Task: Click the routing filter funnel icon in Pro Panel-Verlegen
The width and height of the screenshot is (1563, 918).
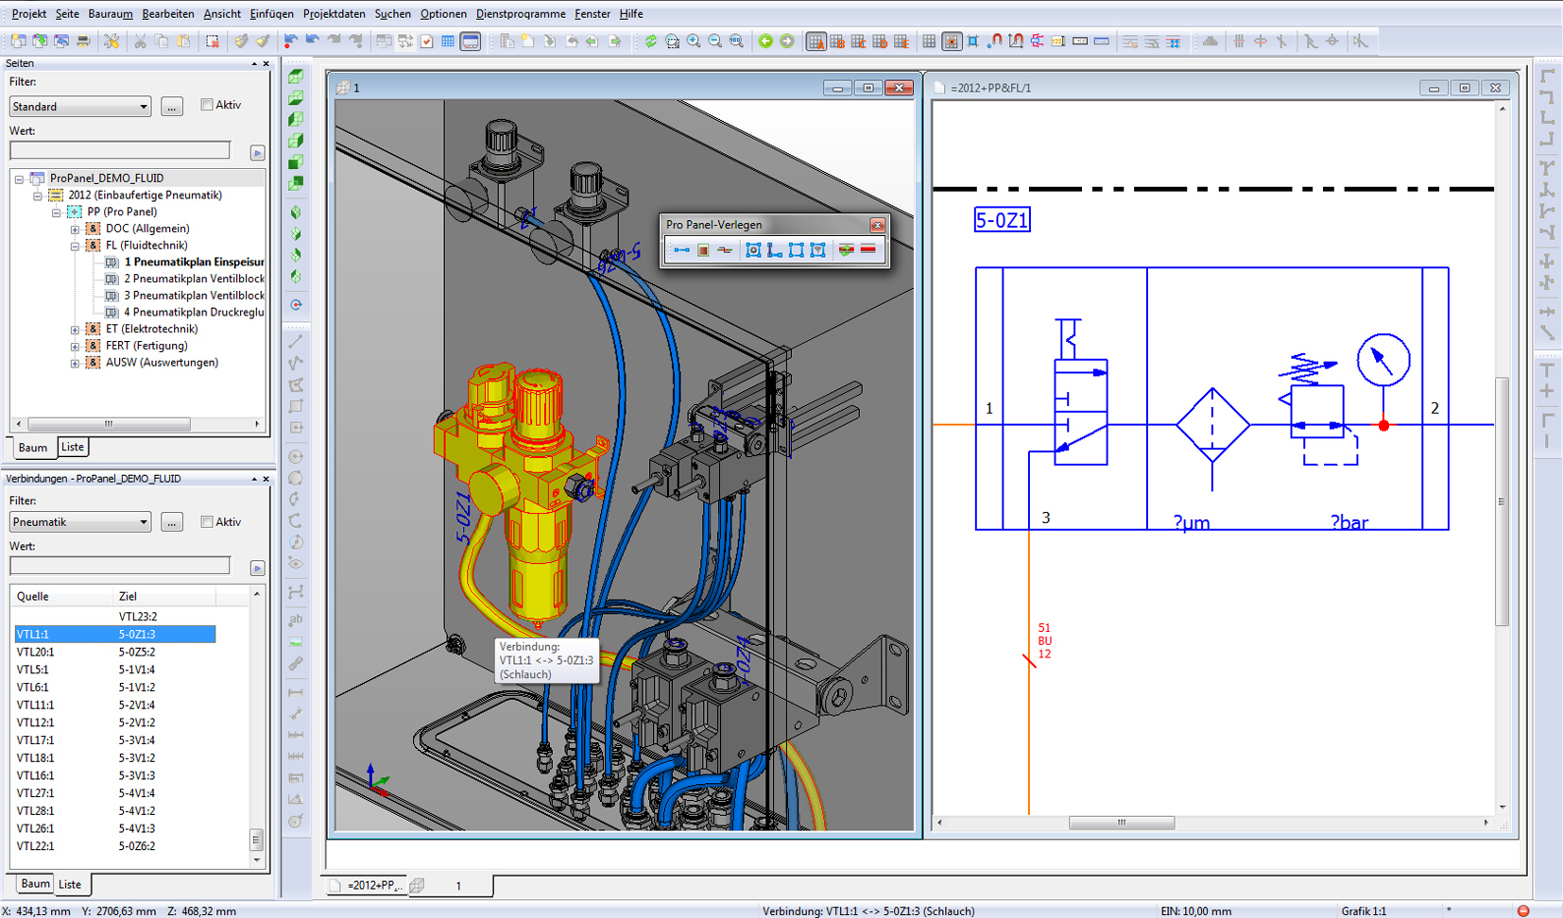Action: 818,250
